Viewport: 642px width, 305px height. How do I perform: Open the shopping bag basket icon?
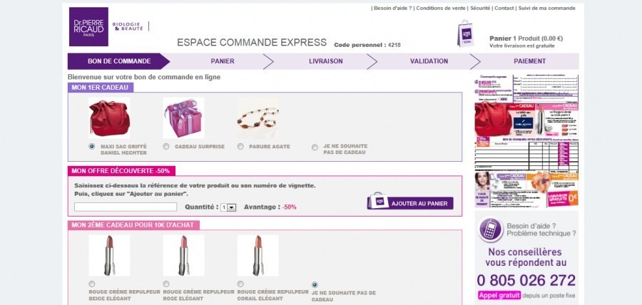click(x=465, y=34)
